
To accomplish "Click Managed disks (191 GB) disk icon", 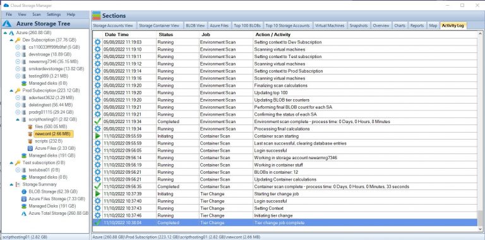I will tap(24, 155).
